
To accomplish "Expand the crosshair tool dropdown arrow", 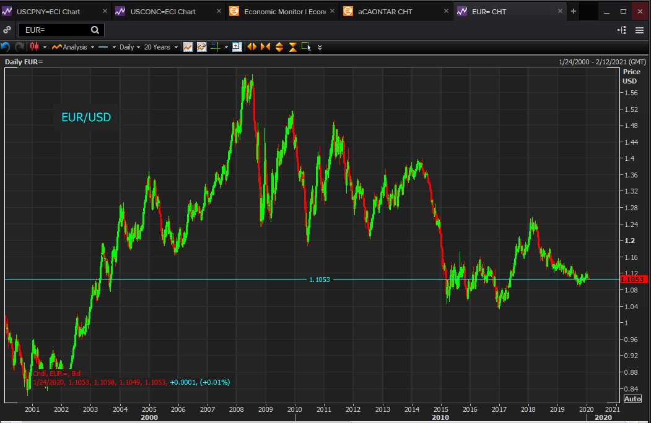I will click(226, 47).
